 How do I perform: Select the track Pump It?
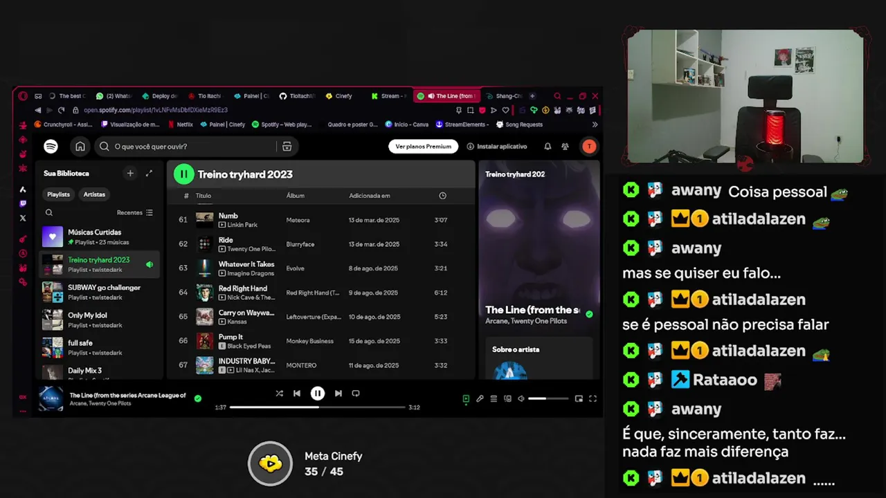pos(322,341)
